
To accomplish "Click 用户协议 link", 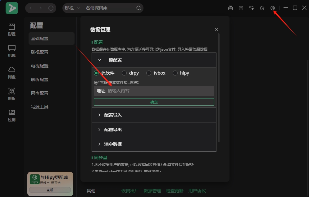I will 197,191.
